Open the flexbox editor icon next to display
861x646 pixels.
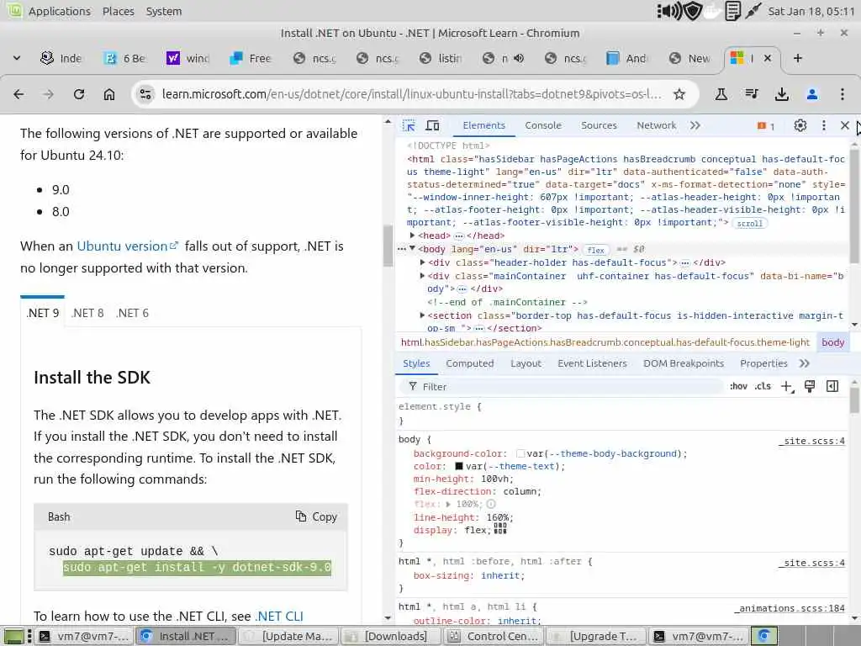point(499,529)
